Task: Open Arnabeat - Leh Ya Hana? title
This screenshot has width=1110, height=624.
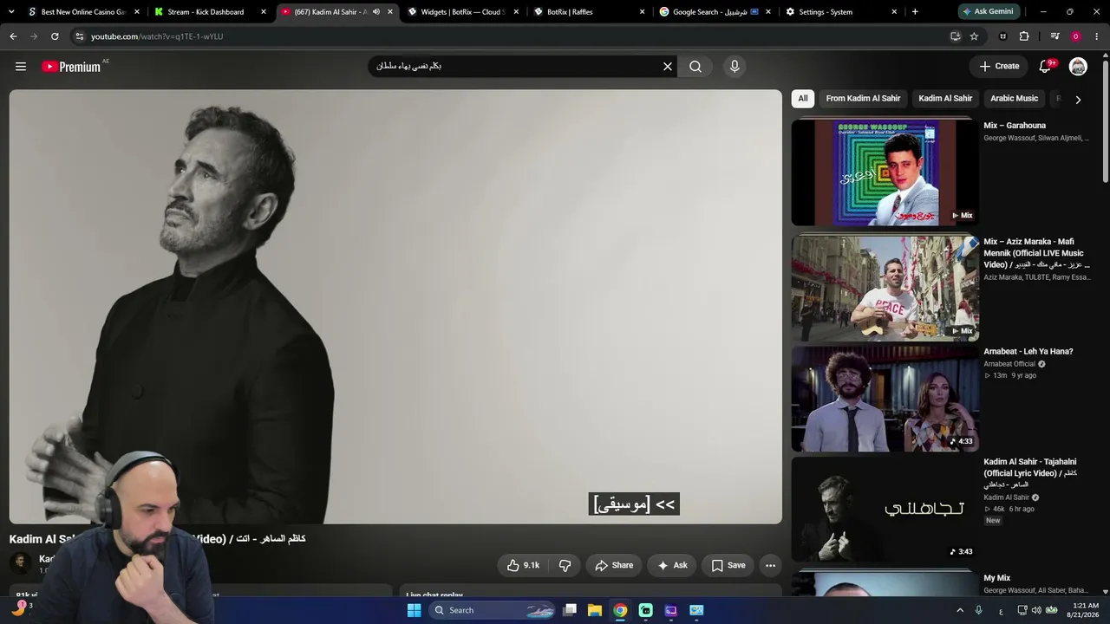Action: [1028, 352]
